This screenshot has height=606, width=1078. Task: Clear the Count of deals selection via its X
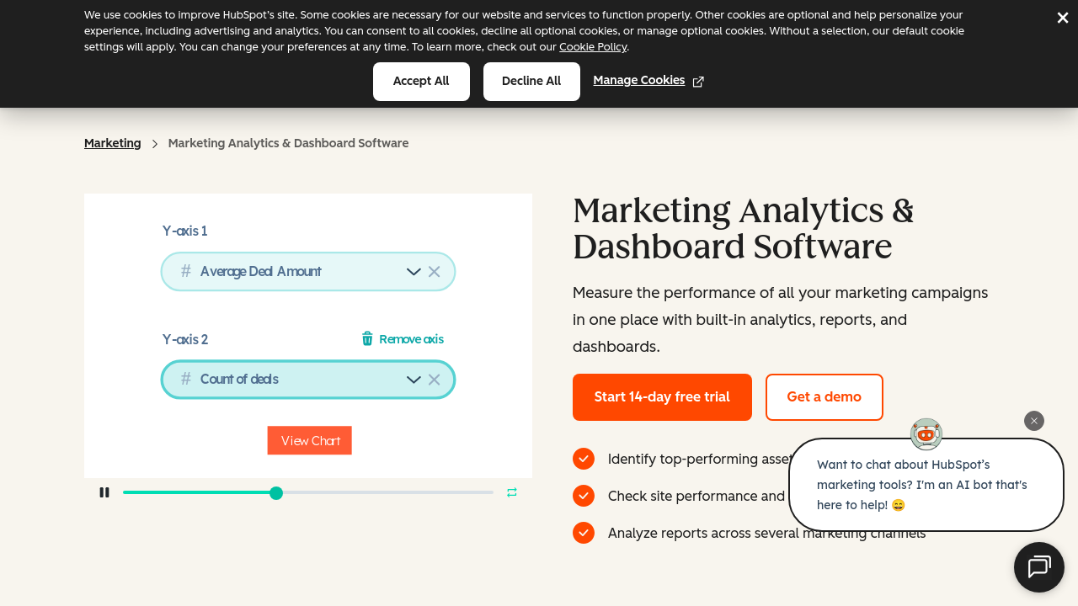point(434,379)
